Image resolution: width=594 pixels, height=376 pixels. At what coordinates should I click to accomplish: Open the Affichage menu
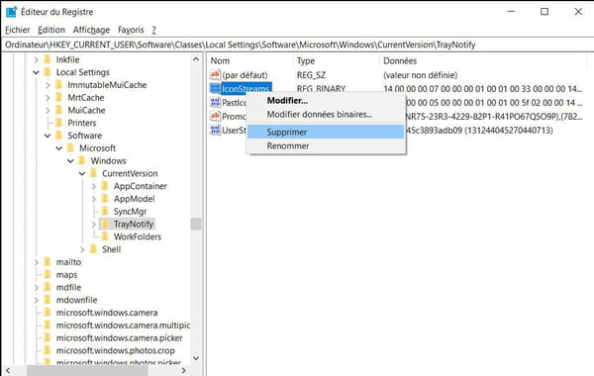click(x=91, y=30)
